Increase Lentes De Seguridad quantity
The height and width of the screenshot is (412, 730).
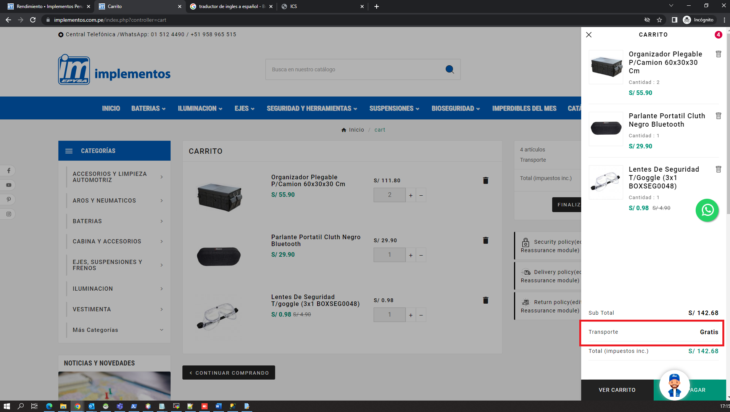coord(411,315)
